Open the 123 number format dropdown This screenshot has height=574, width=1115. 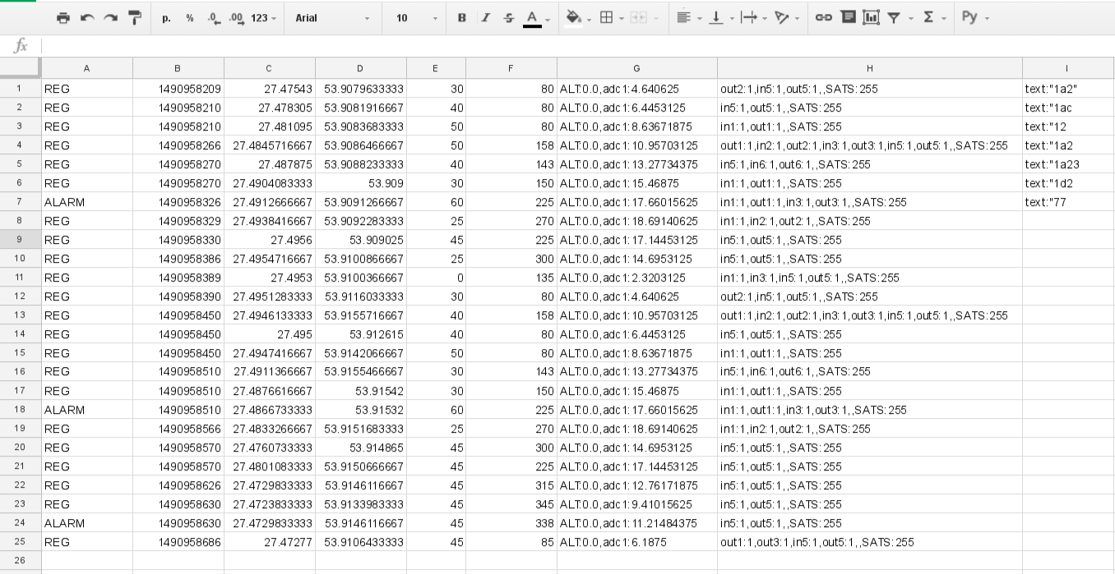[263, 17]
